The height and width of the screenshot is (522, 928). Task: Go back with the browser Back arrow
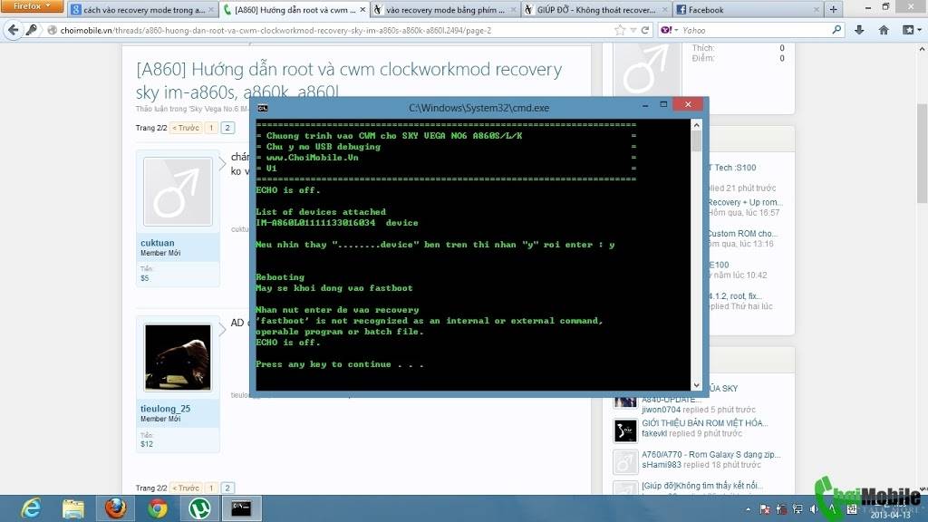pyautogui.click(x=13, y=30)
